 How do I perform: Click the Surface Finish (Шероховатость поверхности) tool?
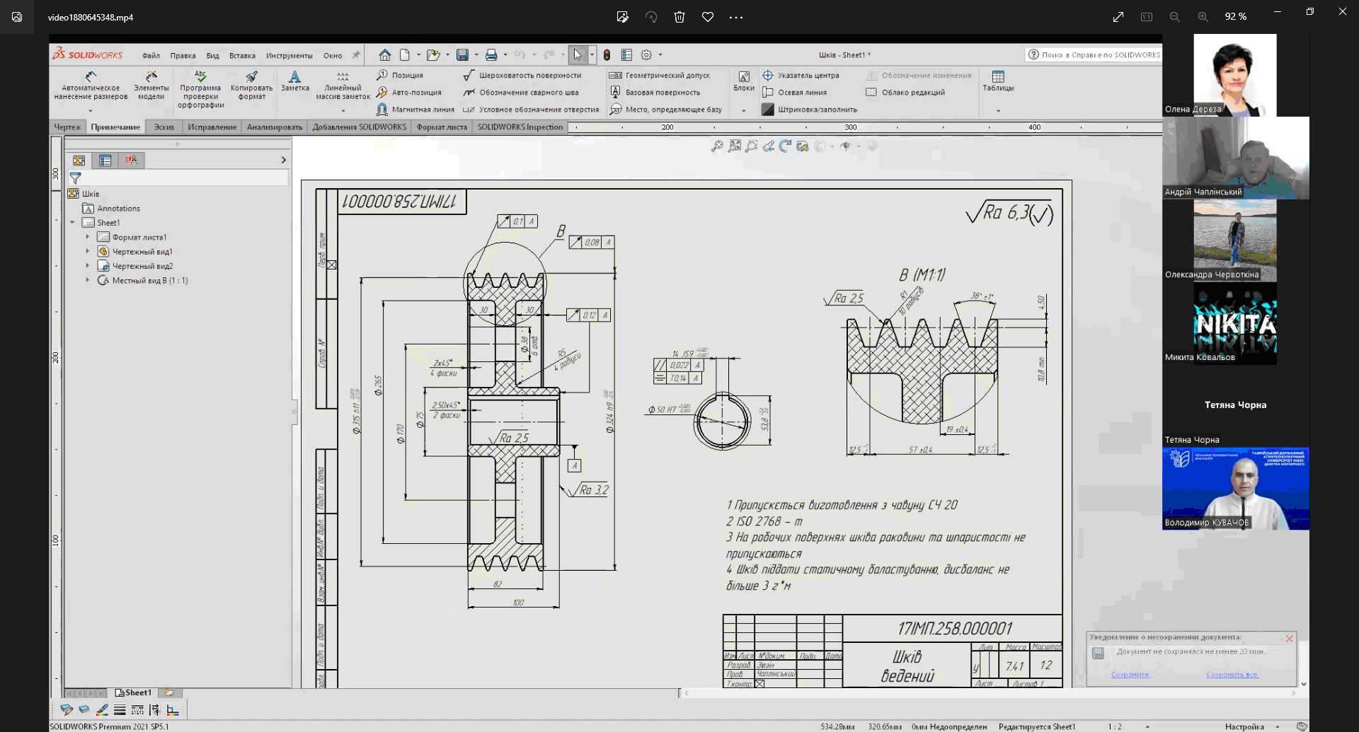pos(522,75)
